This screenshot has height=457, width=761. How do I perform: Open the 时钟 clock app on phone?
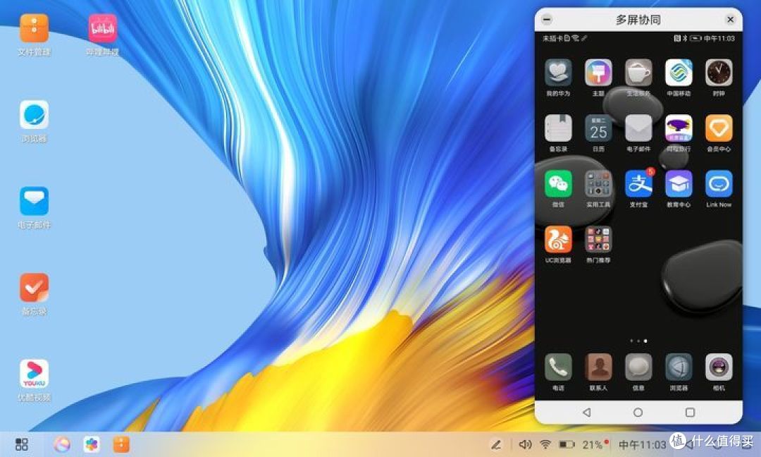pyautogui.click(x=719, y=73)
